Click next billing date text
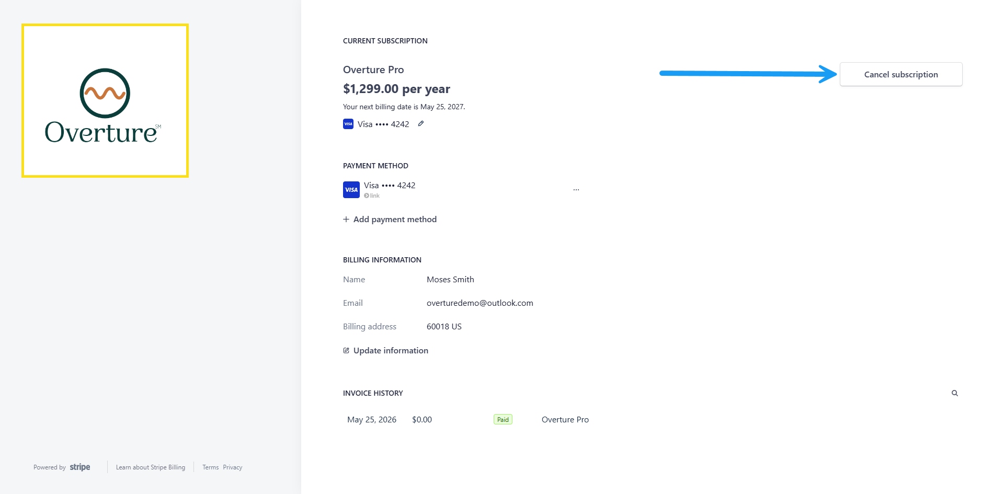 coord(404,107)
